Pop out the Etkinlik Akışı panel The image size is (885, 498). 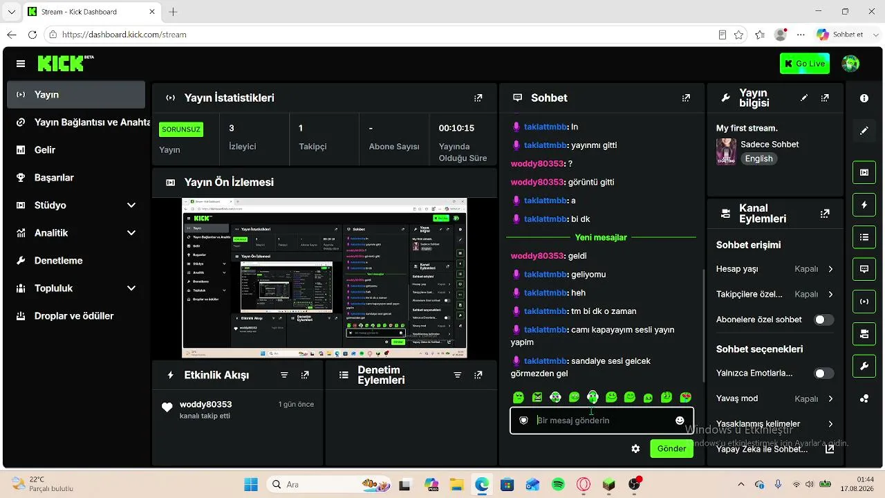[x=305, y=375]
